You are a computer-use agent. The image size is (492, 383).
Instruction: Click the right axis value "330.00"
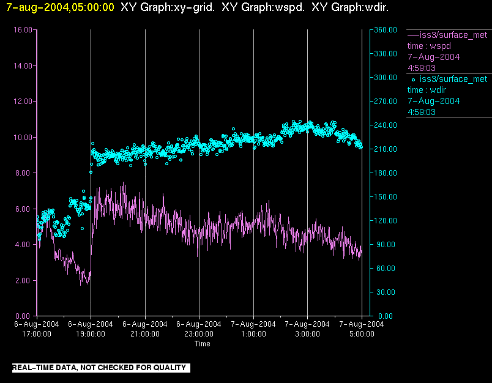[386, 54]
